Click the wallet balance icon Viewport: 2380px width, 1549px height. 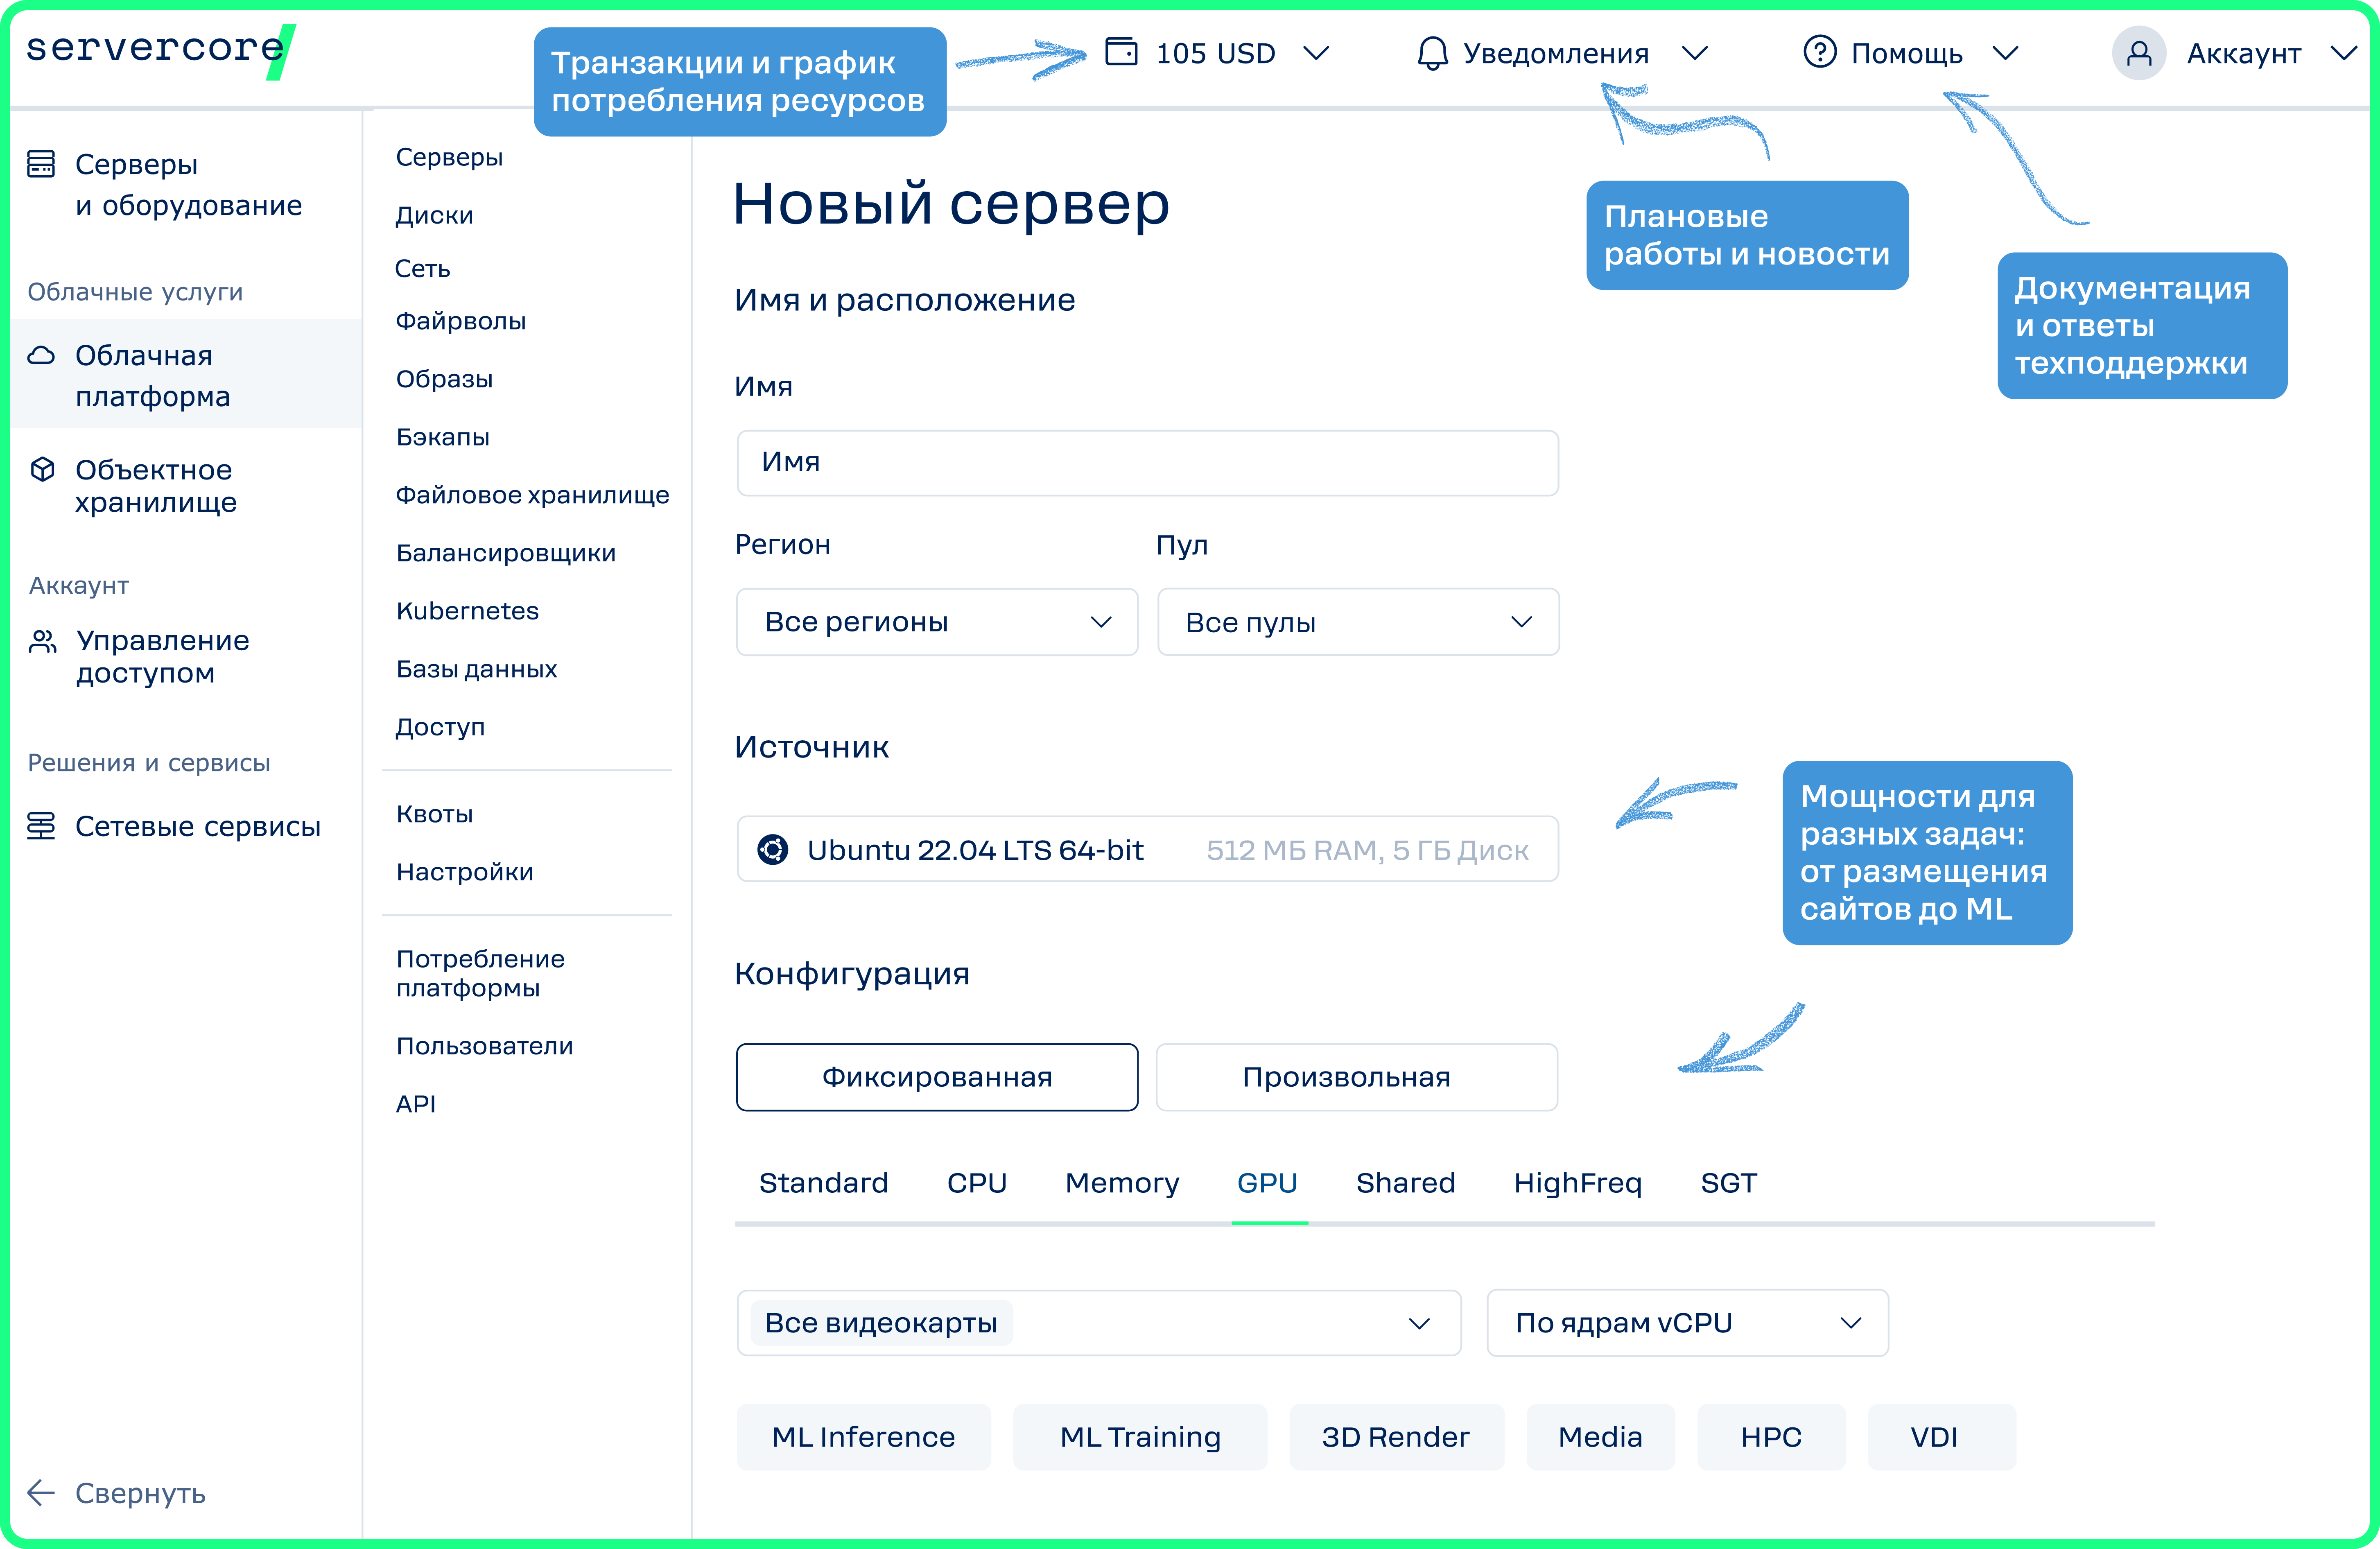1121,52
